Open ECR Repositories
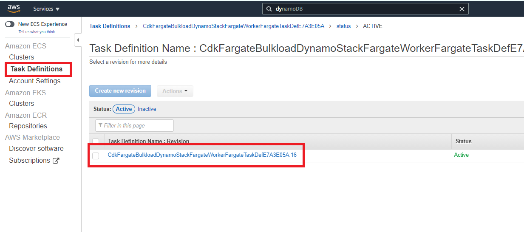The width and height of the screenshot is (524, 232). pyautogui.click(x=28, y=126)
